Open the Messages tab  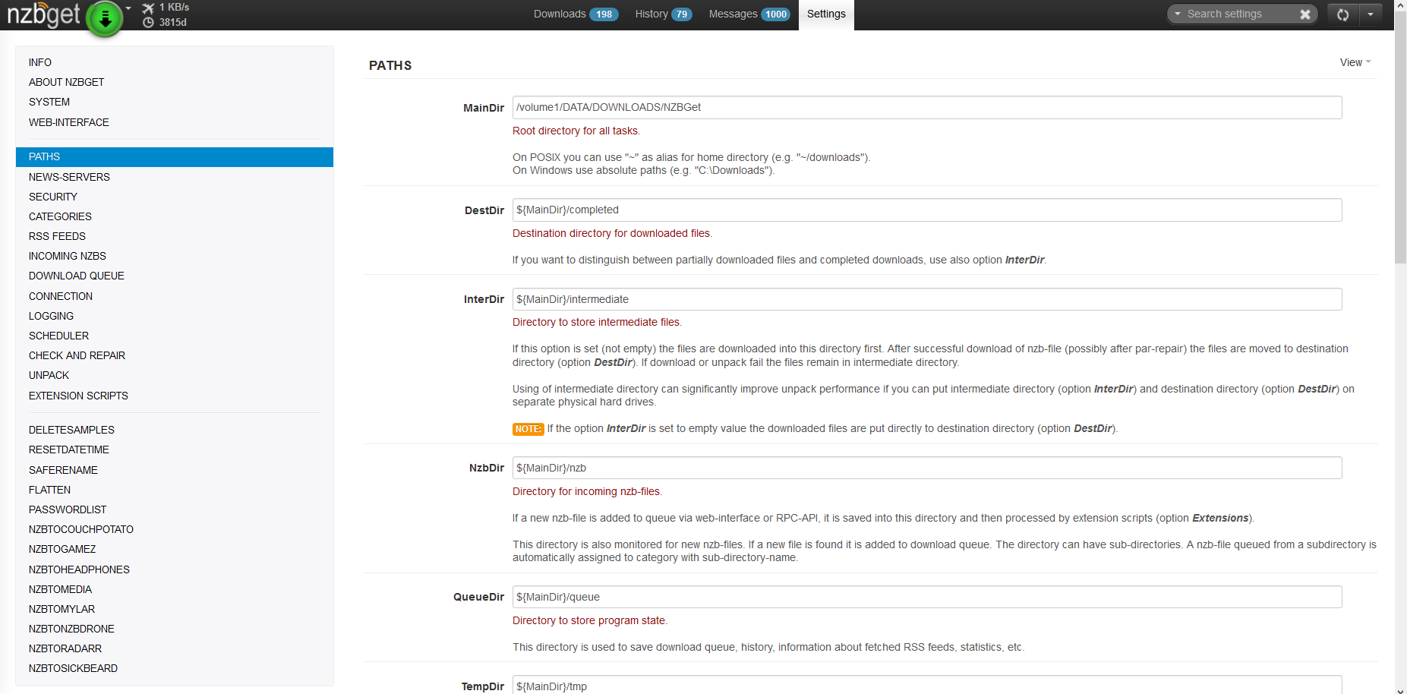tap(749, 14)
